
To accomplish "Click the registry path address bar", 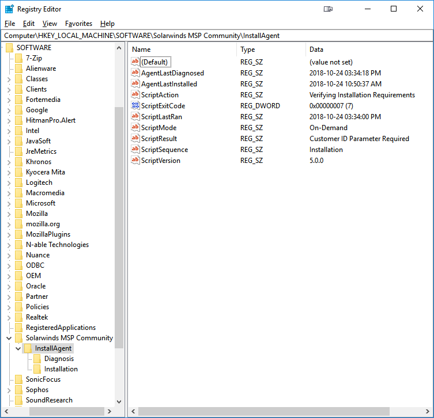I will coord(217,36).
